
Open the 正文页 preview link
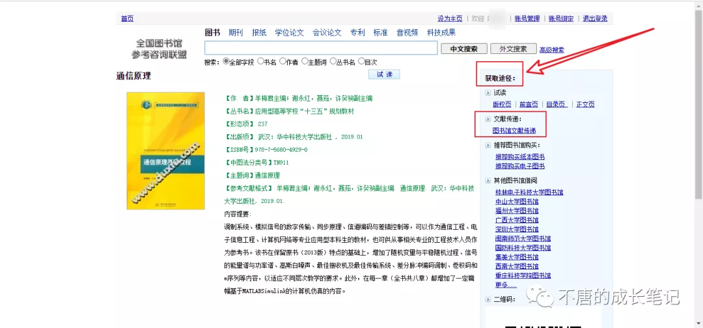point(586,104)
